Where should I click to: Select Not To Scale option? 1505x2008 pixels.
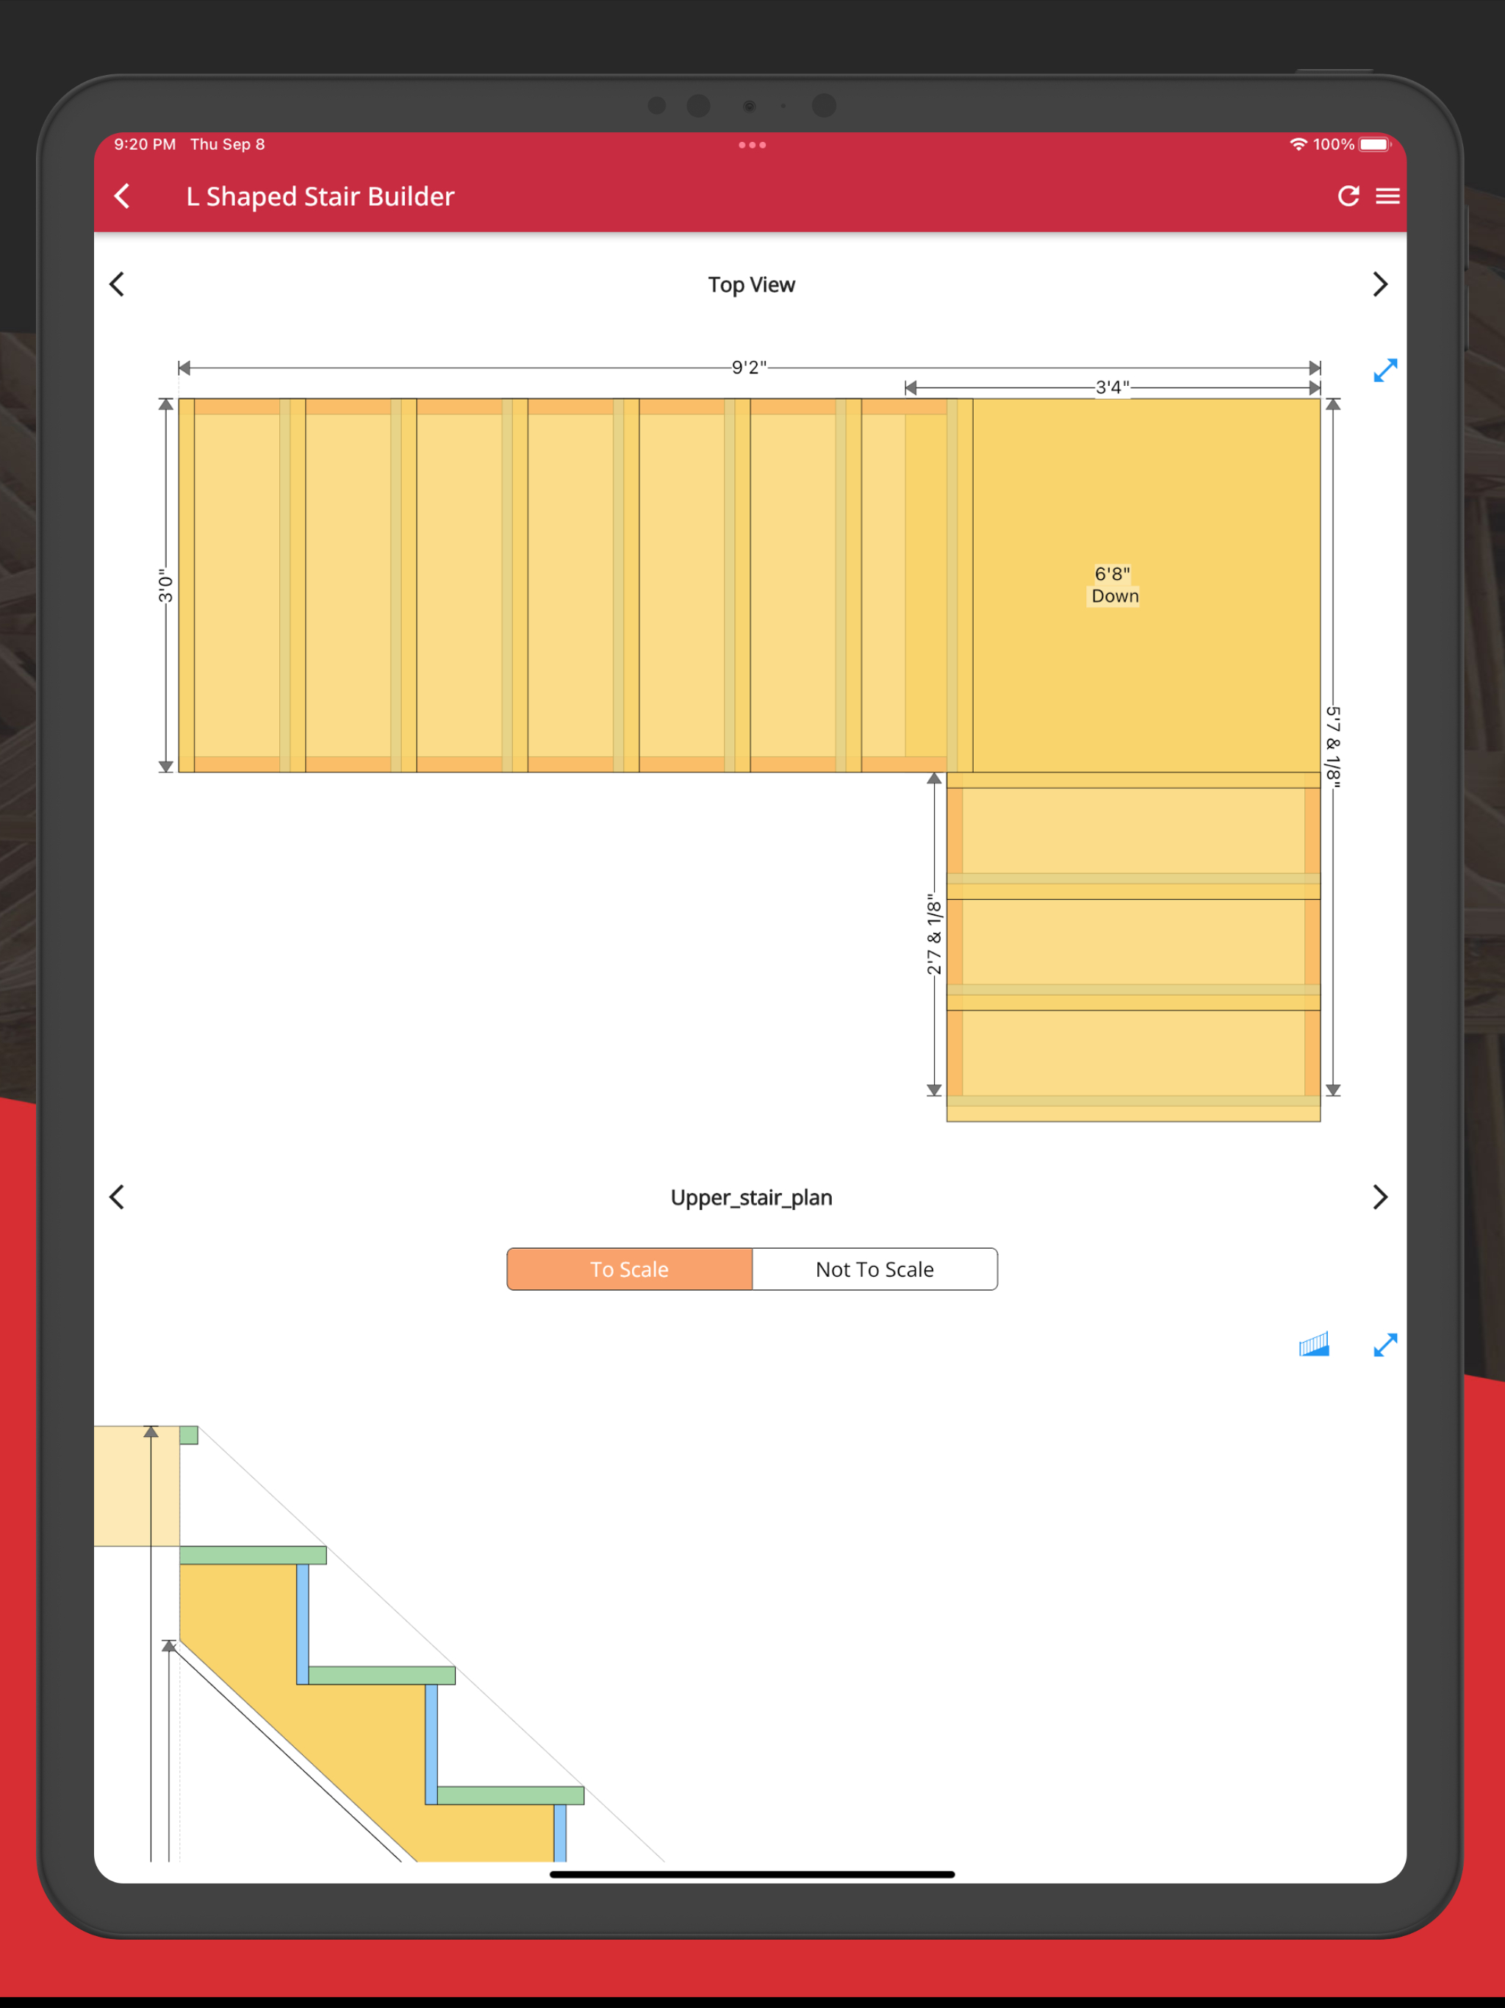click(874, 1268)
